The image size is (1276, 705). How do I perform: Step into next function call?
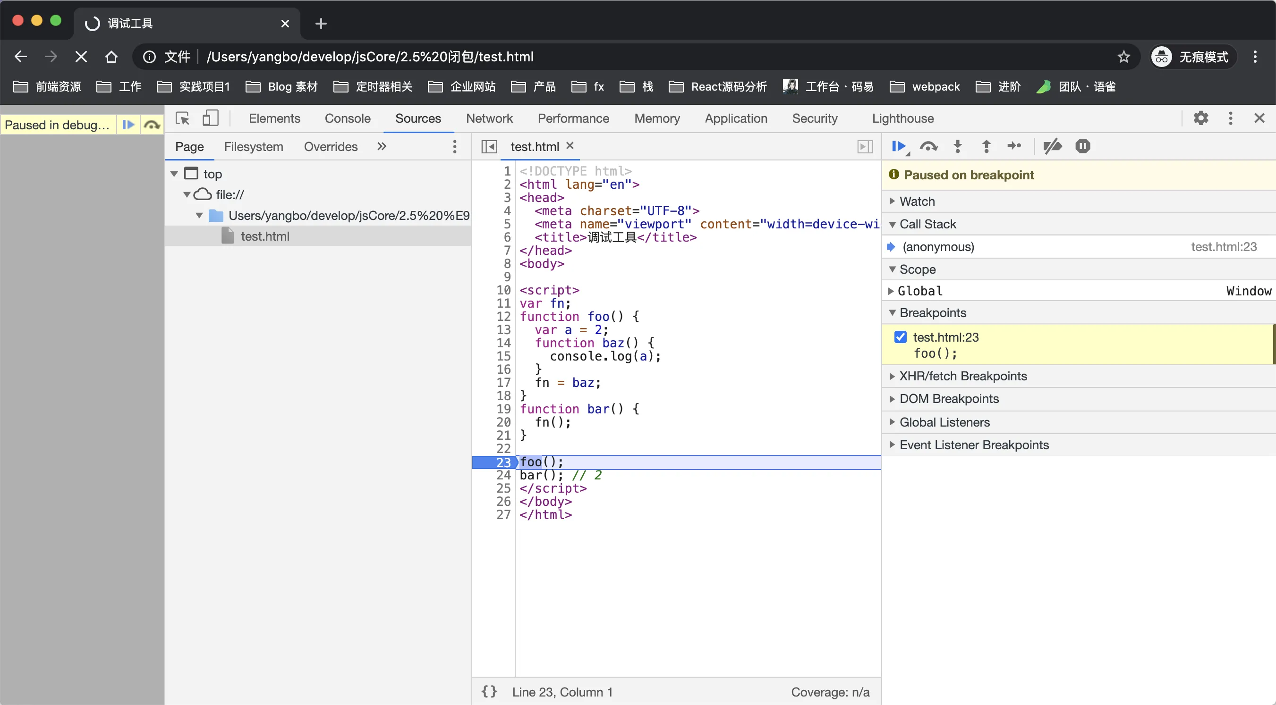click(x=958, y=147)
